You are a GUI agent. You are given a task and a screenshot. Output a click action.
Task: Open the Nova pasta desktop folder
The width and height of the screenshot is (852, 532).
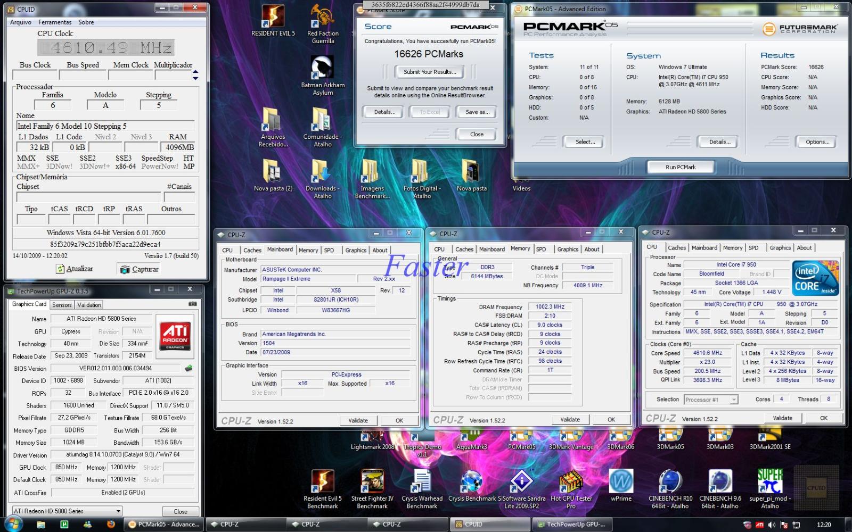(x=472, y=175)
